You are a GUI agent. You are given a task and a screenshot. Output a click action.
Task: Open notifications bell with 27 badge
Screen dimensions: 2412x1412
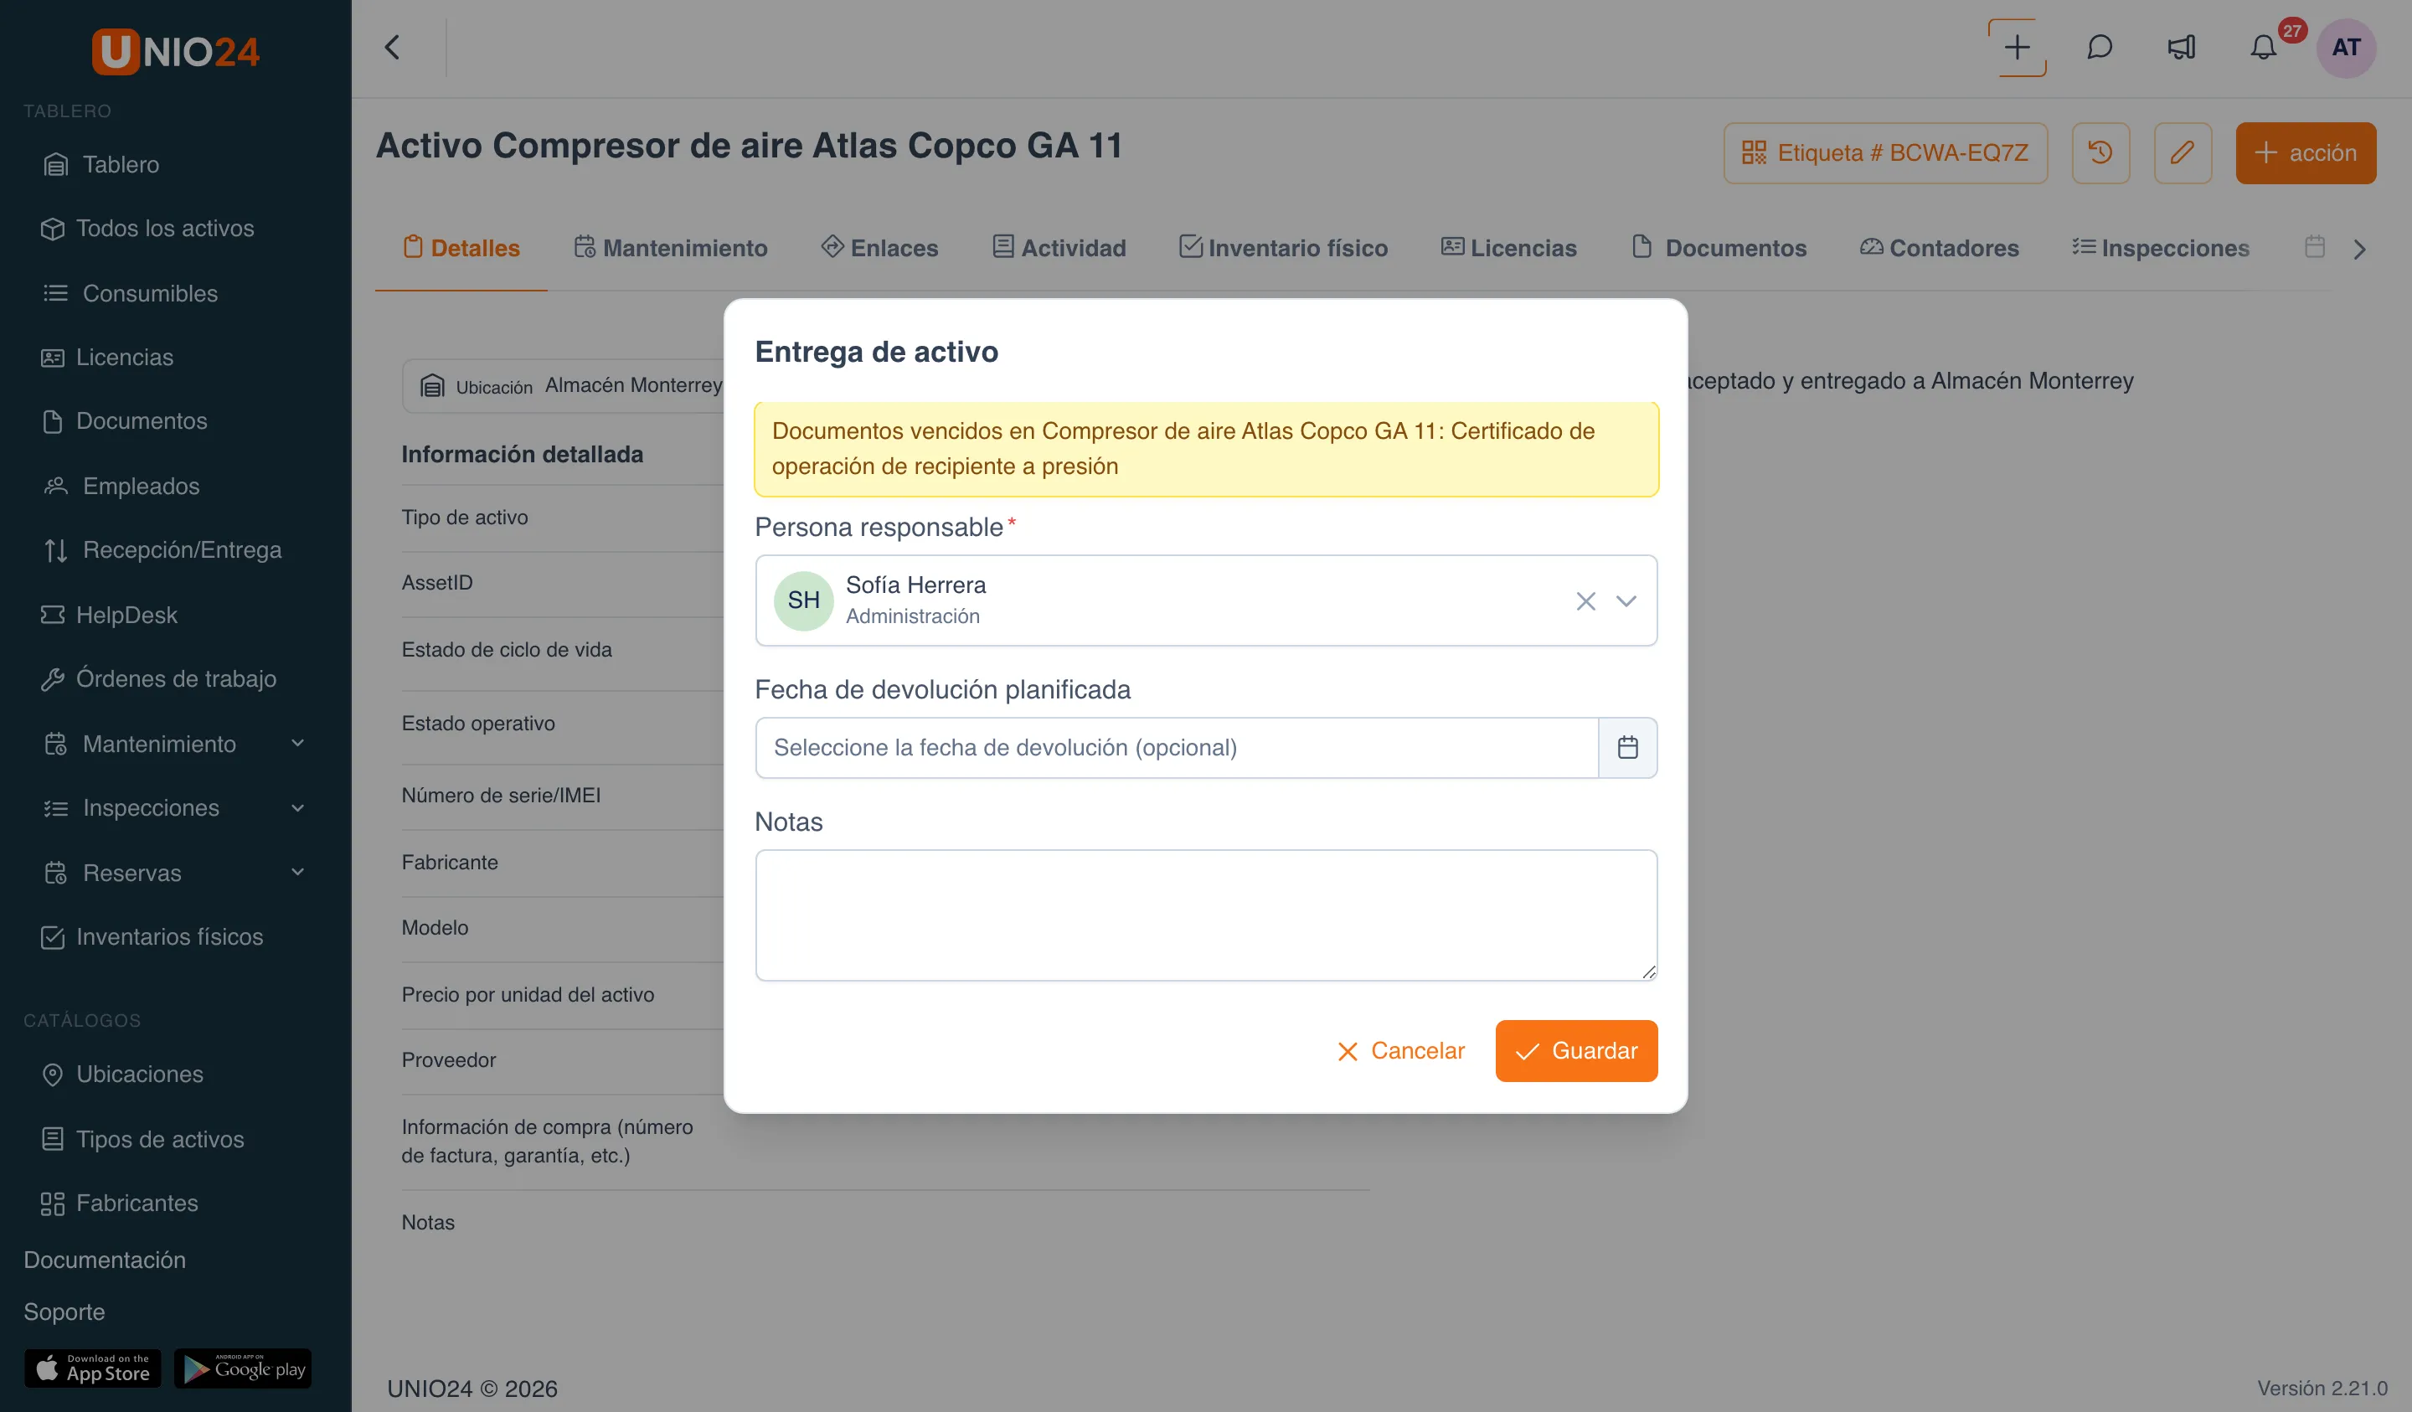tap(2264, 47)
